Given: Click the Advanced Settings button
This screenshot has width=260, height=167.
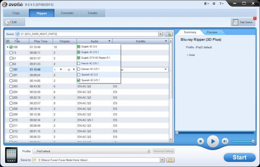Looking at the screenshot, I should click(x=164, y=151).
